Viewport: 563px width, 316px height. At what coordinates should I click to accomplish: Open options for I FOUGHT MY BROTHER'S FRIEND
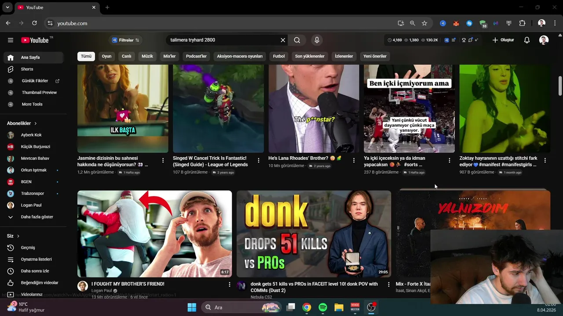tap(229, 285)
